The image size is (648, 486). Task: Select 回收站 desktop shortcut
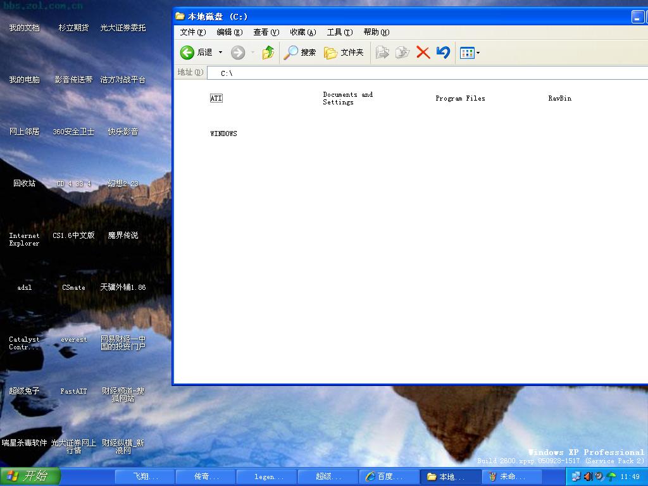25,184
